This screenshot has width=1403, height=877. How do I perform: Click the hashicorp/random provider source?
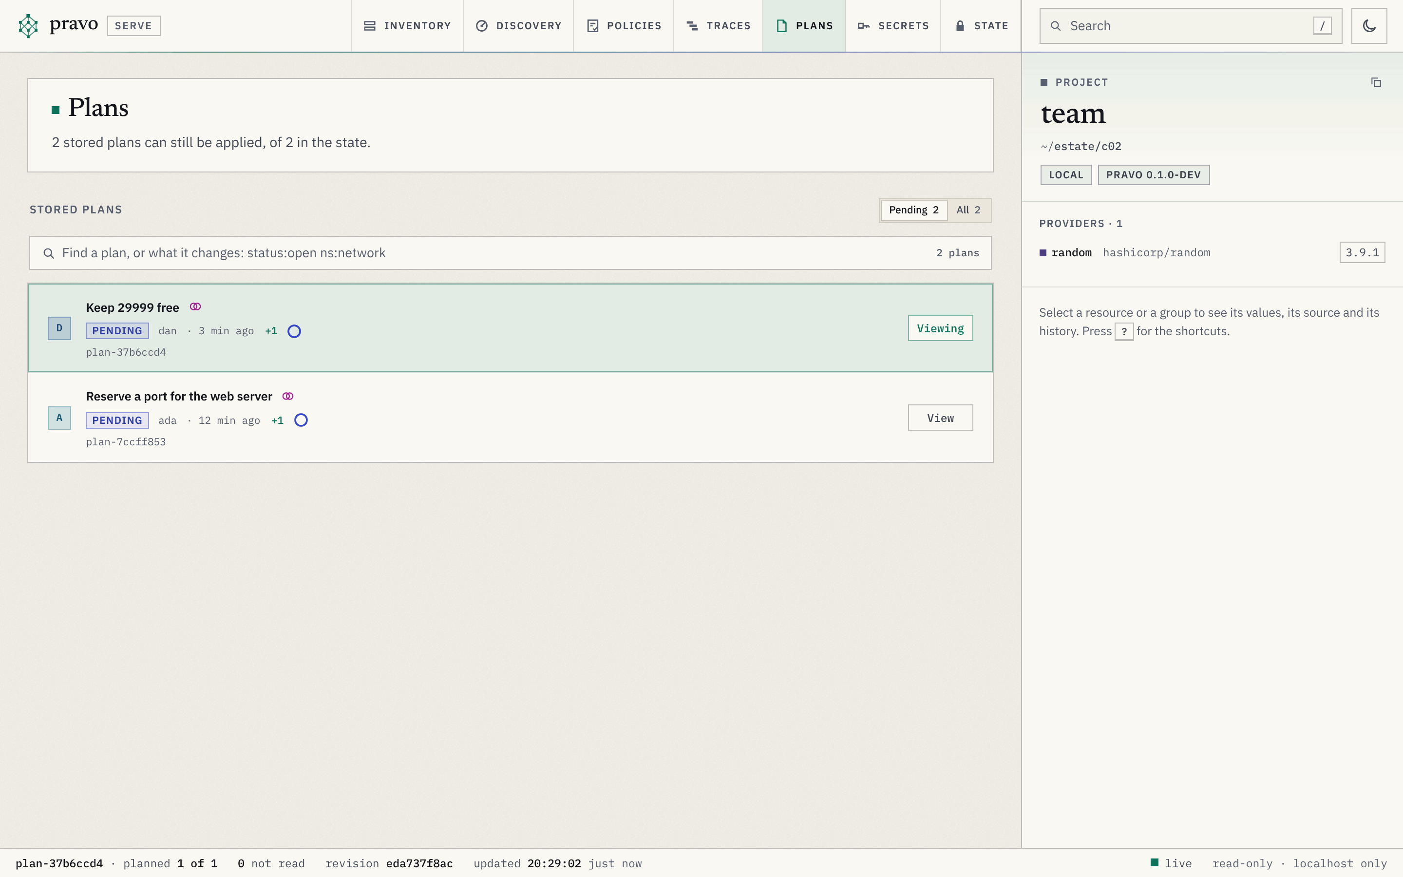tap(1156, 253)
